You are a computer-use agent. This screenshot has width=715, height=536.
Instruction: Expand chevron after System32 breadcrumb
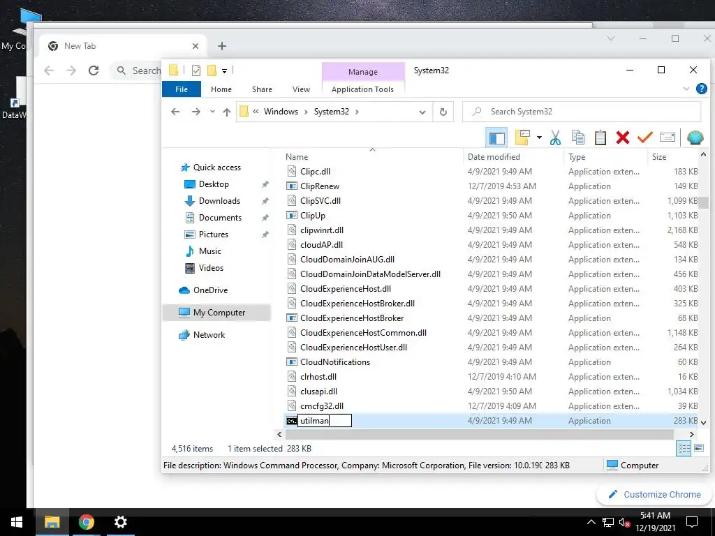click(357, 112)
